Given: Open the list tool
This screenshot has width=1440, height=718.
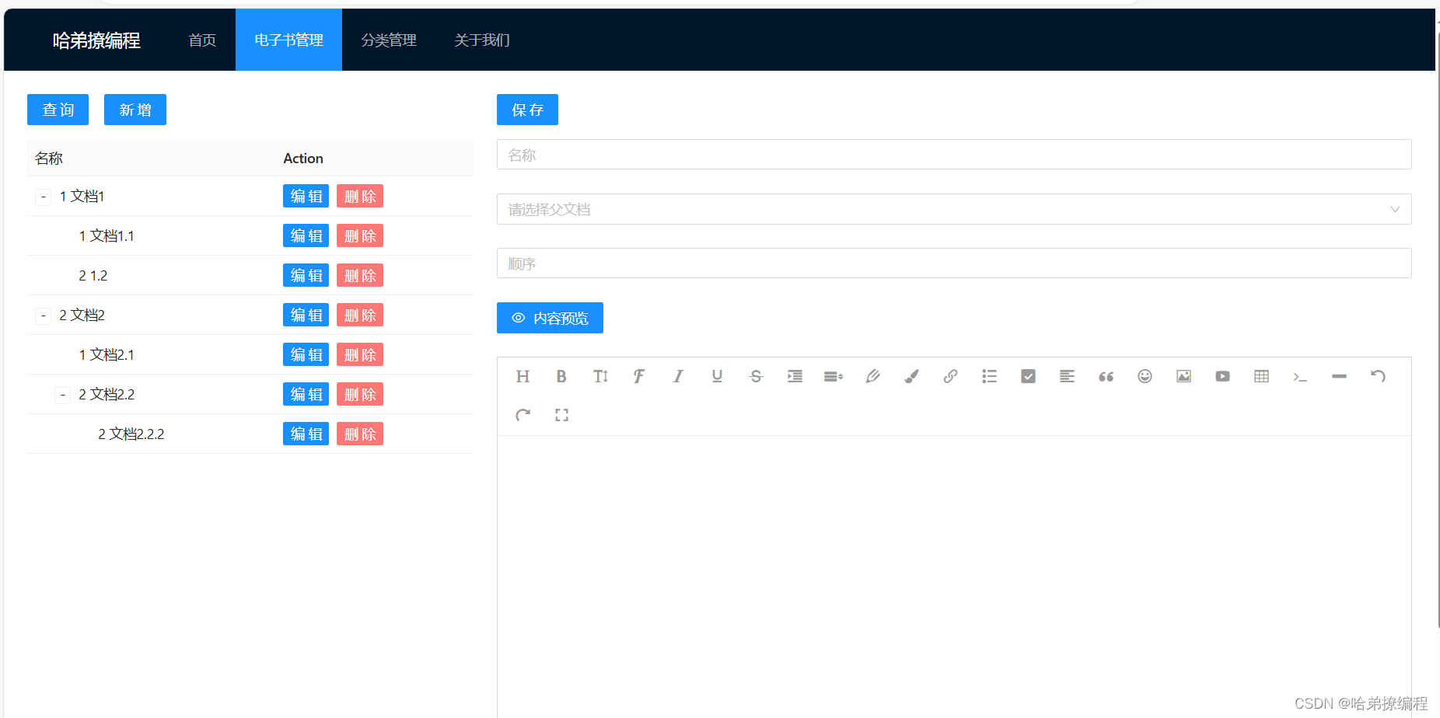Looking at the screenshot, I should pyautogui.click(x=989, y=377).
